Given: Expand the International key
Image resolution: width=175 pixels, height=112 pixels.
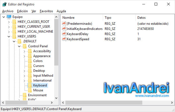Looking at the screenshot, I should point(24,81).
